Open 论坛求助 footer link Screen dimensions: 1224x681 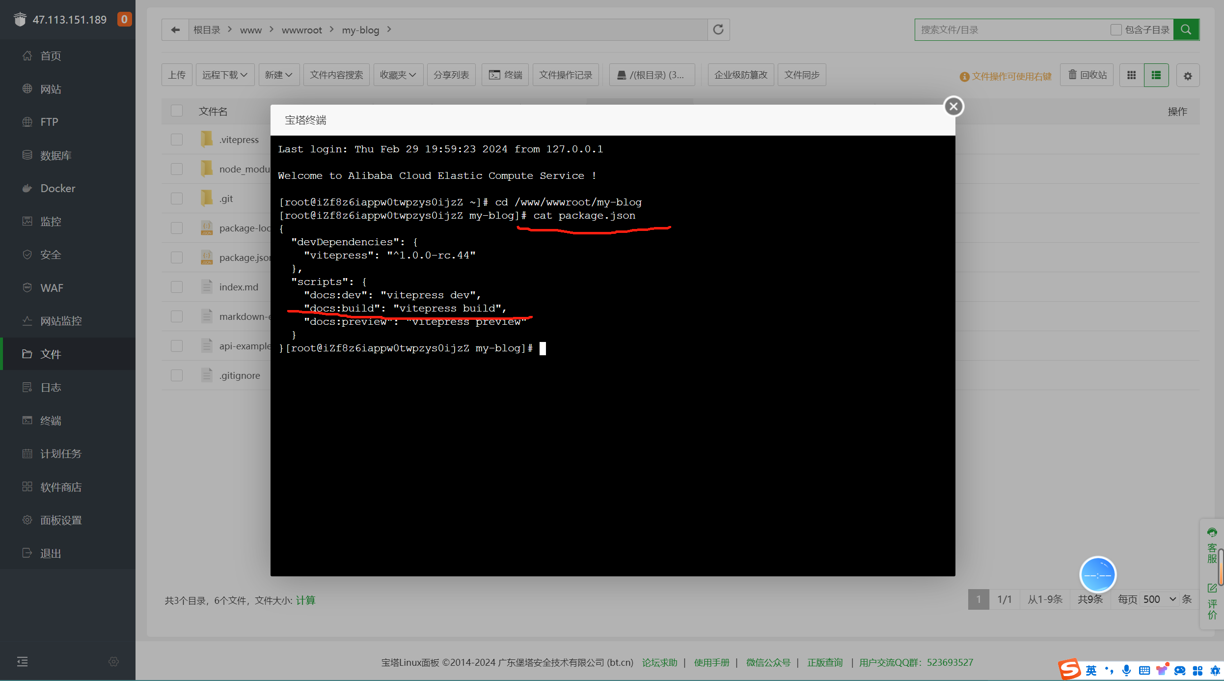pos(660,662)
